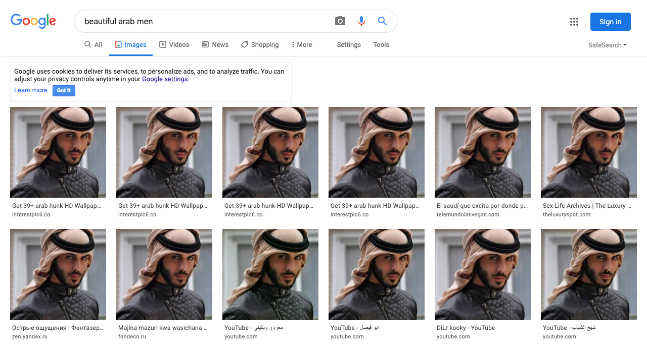Follow the Learn more link
This screenshot has width=647, height=347.
click(31, 90)
